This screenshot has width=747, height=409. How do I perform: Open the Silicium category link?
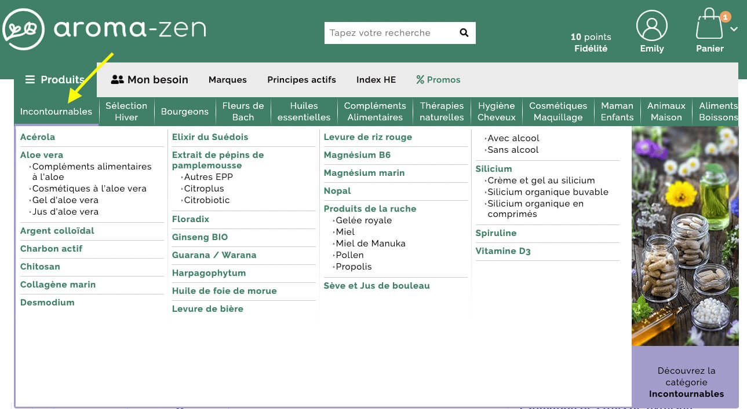(x=494, y=169)
